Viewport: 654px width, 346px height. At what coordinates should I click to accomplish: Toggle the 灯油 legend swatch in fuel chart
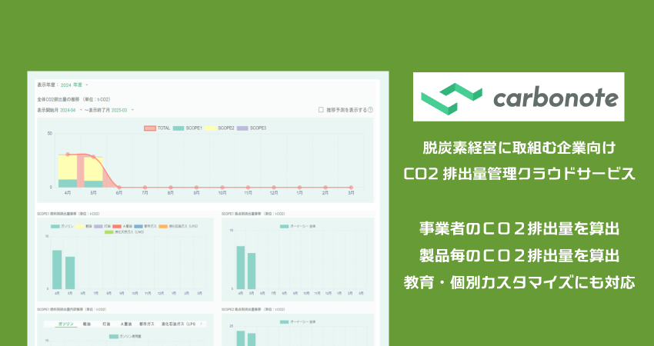(98, 226)
